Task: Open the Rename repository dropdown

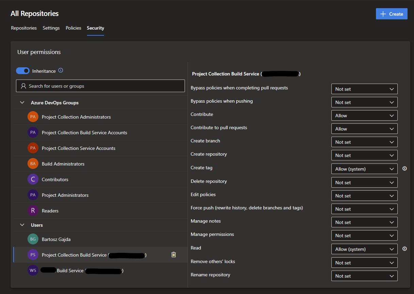Action: 364,276
